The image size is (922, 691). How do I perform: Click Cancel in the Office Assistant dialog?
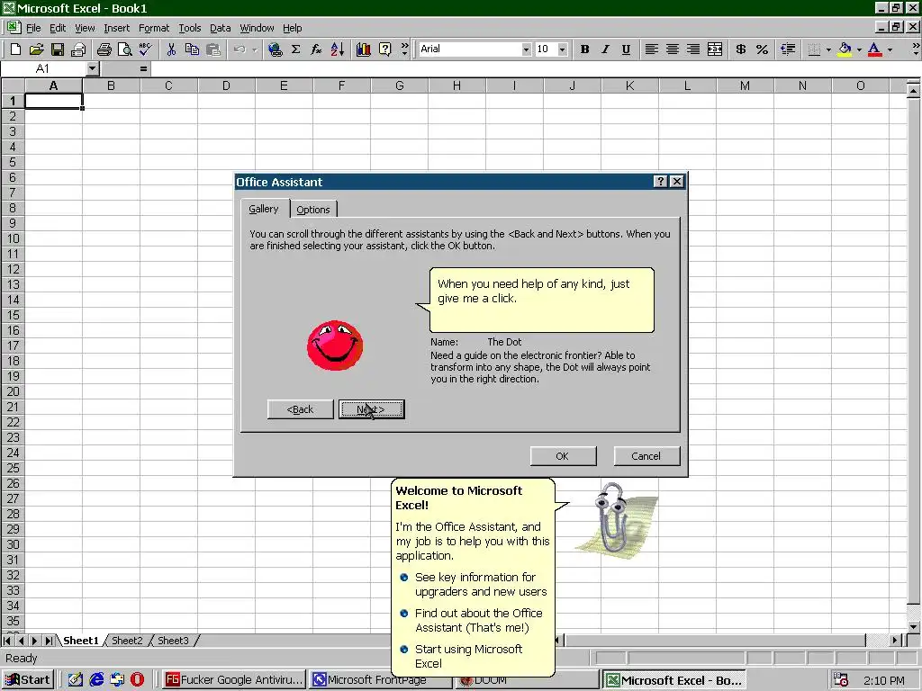646,456
